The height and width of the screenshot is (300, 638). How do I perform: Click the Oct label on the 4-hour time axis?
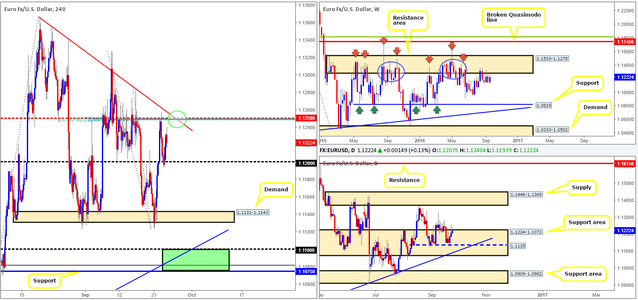pos(192,294)
